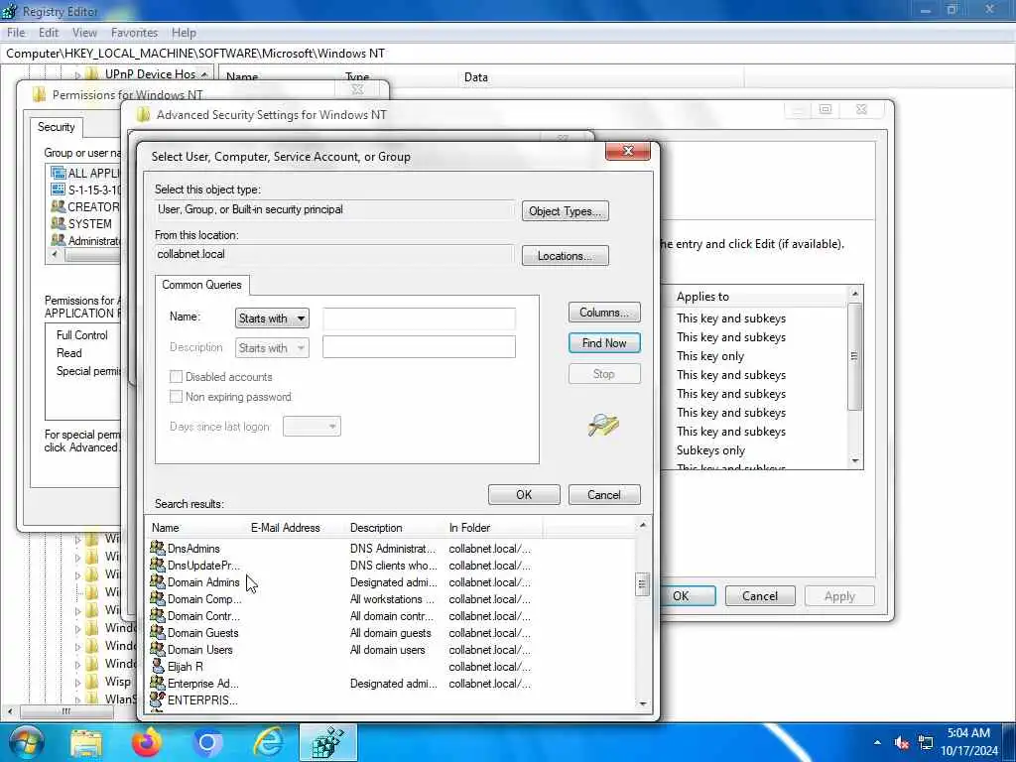Image resolution: width=1016 pixels, height=762 pixels.
Task: Select the DnsUpdateProxy group icon
Action: point(158,565)
